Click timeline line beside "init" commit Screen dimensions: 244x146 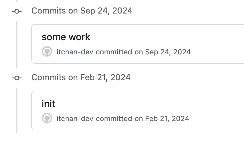17,111
